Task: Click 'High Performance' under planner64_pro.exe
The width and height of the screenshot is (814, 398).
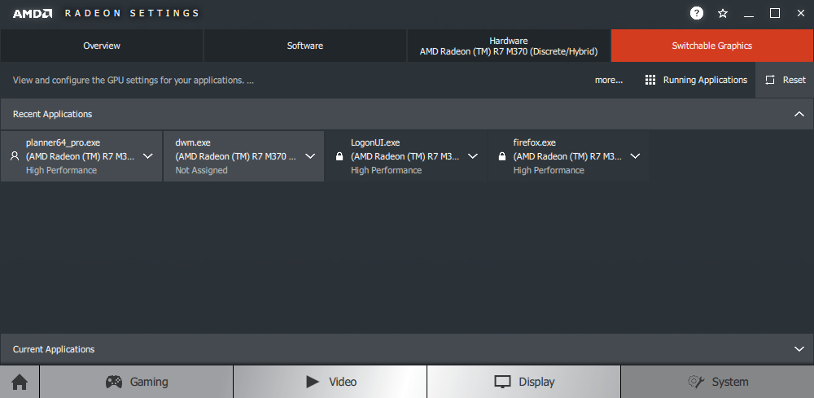Action: coord(61,170)
